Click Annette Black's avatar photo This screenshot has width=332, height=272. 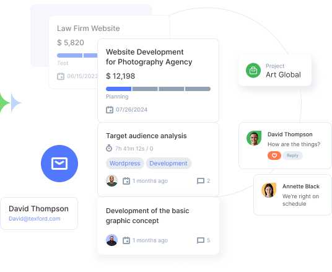269,190
